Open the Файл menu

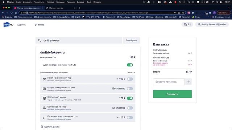(18, 2)
